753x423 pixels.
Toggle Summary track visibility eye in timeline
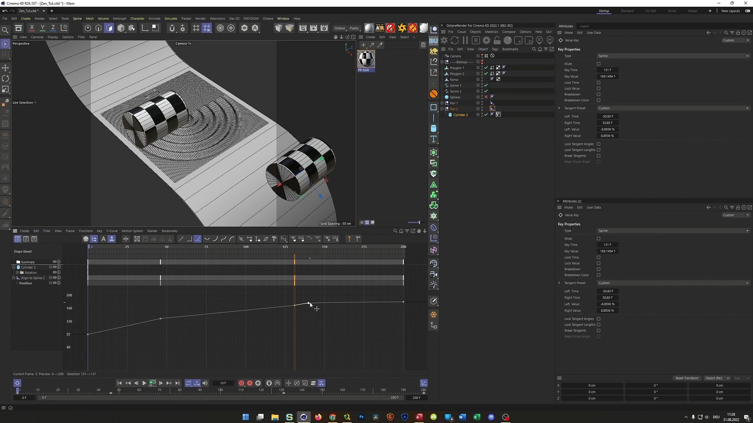coord(55,262)
